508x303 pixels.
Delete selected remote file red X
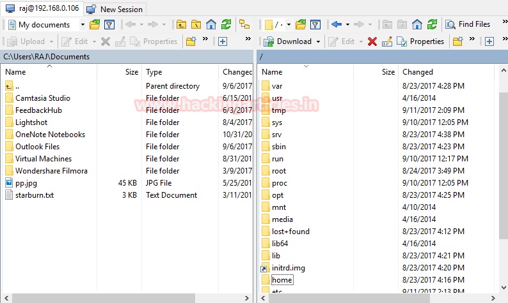(372, 41)
